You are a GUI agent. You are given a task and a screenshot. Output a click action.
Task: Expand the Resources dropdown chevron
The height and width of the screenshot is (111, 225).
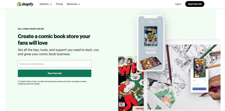(x=79, y=4)
